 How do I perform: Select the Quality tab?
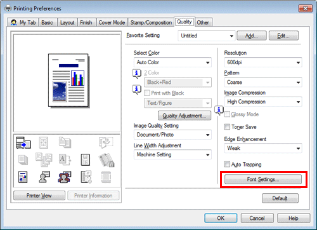[x=184, y=22]
